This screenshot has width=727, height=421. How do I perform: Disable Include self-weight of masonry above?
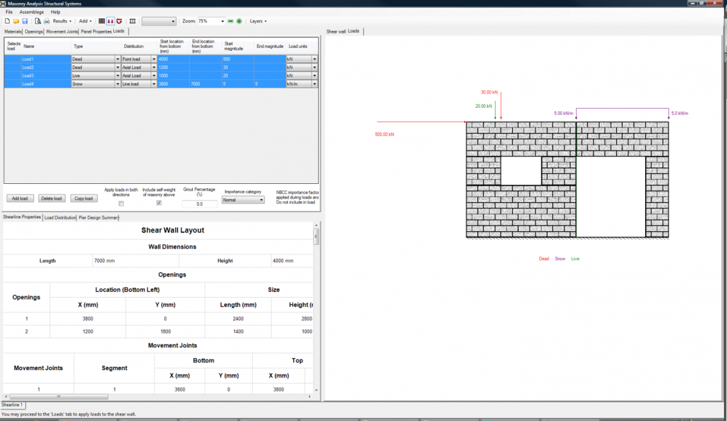click(158, 203)
